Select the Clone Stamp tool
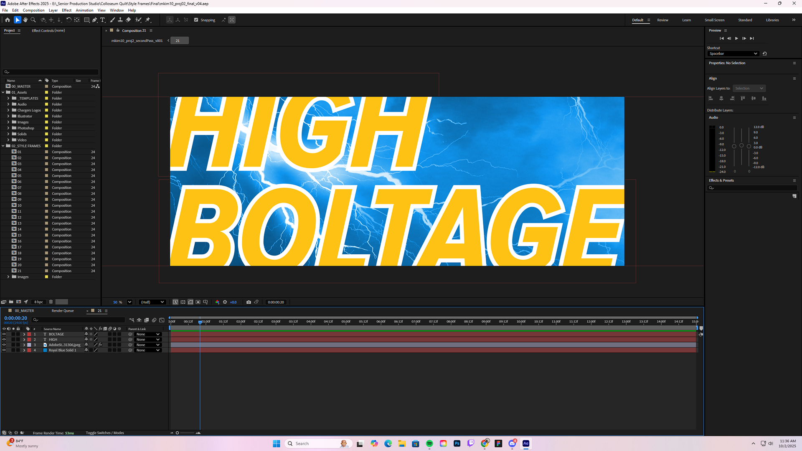This screenshot has height=451, width=802. [x=120, y=20]
